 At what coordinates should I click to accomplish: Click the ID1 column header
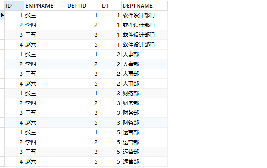[x=110, y=6]
